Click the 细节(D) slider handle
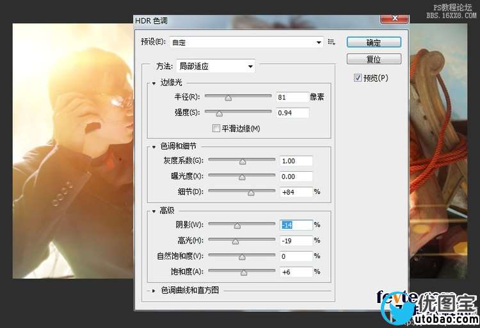 [x=251, y=193]
